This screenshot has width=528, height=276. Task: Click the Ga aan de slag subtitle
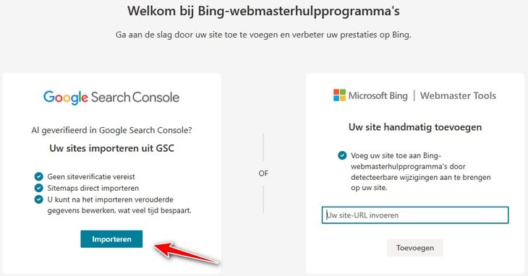click(x=263, y=35)
